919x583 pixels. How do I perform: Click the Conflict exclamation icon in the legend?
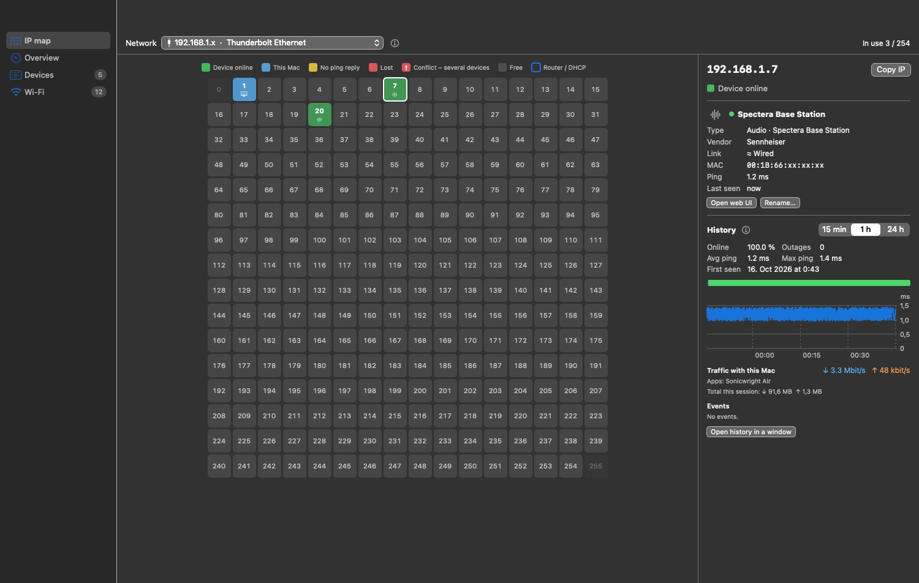406,67
